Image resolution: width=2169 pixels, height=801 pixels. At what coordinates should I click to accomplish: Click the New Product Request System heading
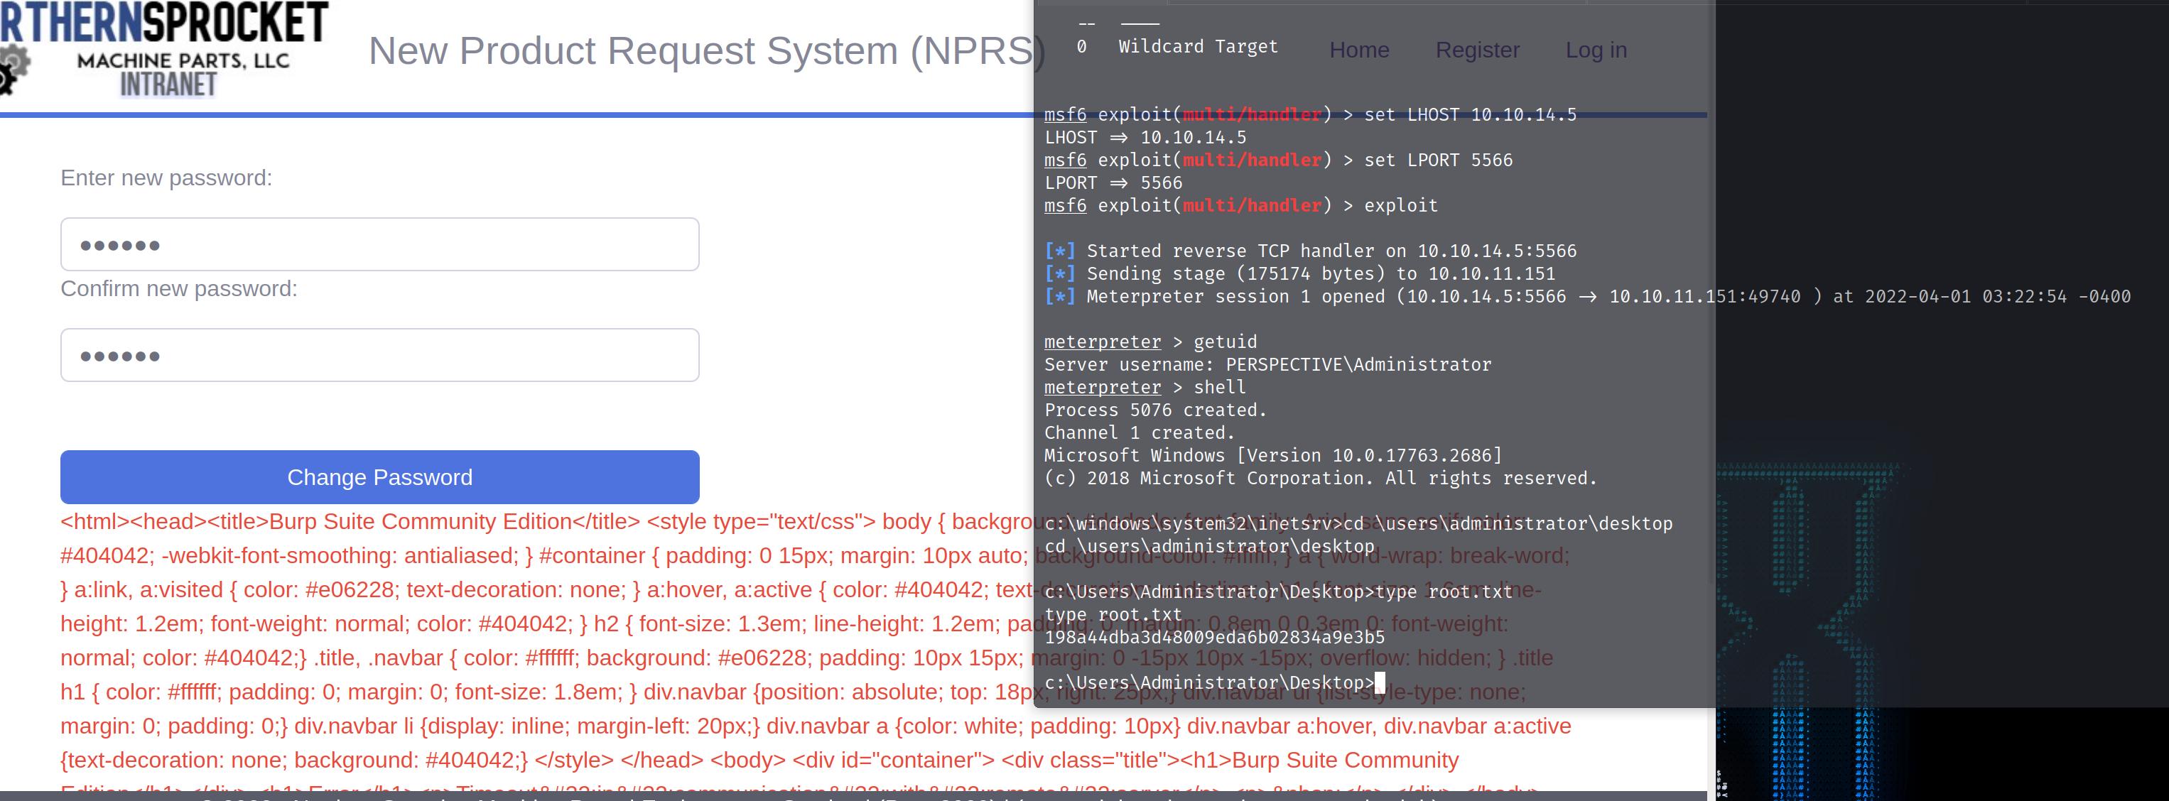click(705, 51)
